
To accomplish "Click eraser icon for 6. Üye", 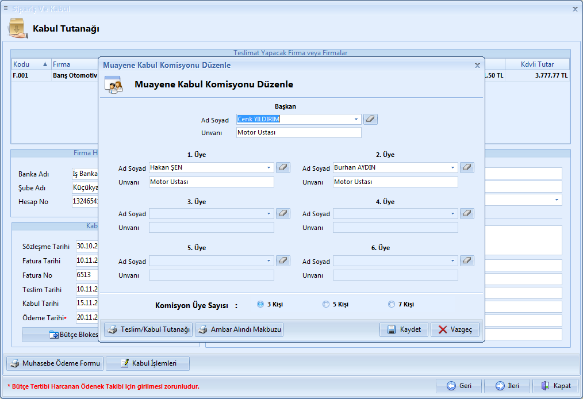I will (467, 261).
